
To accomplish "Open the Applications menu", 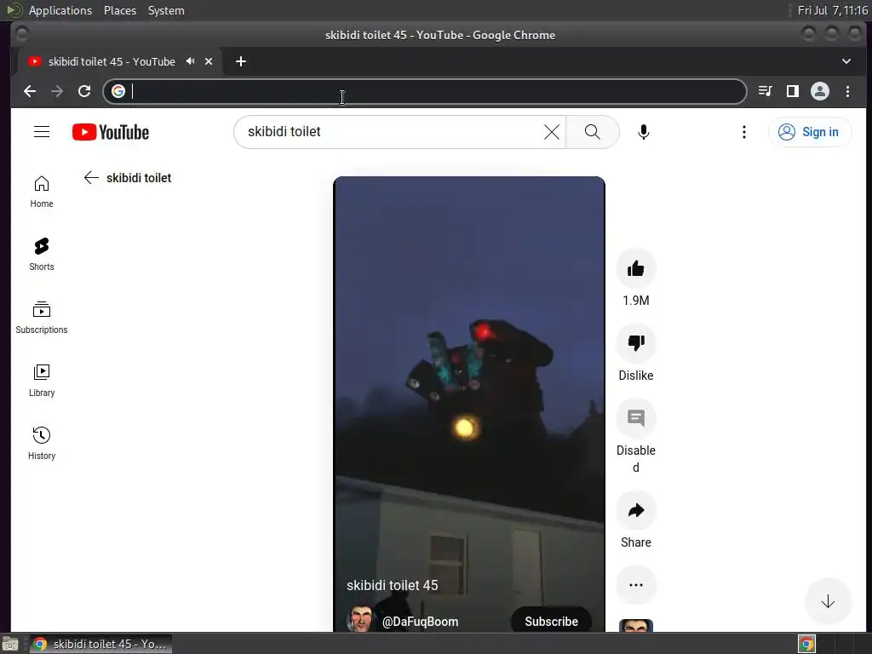I will click(60, 10).
